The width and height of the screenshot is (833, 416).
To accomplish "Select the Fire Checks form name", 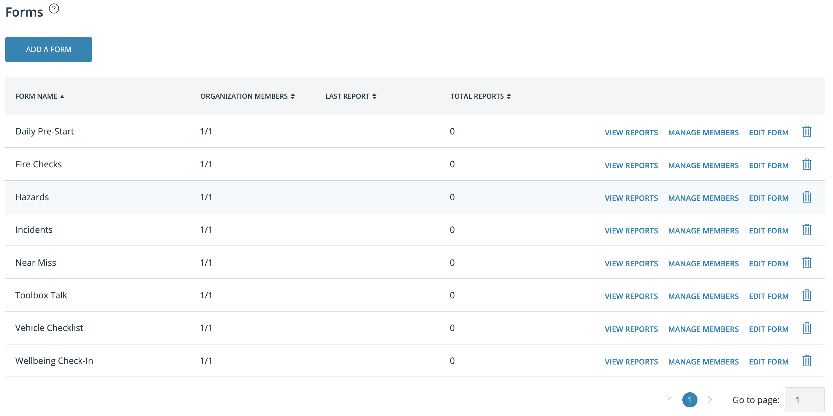I will [x=39, y=164].
